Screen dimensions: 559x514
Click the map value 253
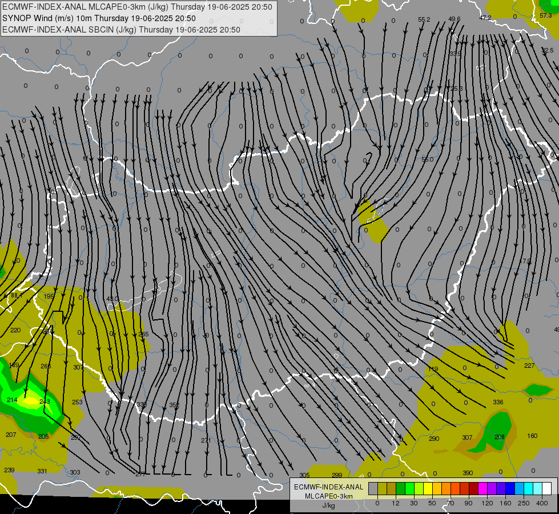pos(77,402)
